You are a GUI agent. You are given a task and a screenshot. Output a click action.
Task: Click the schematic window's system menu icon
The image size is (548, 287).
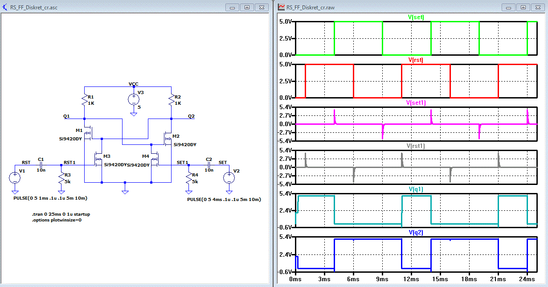coord(5,8)
